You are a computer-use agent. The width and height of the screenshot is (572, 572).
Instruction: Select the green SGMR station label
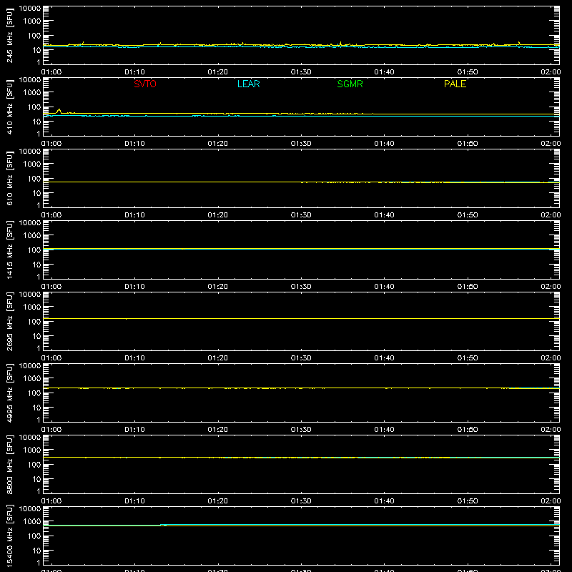click(350, 84)
